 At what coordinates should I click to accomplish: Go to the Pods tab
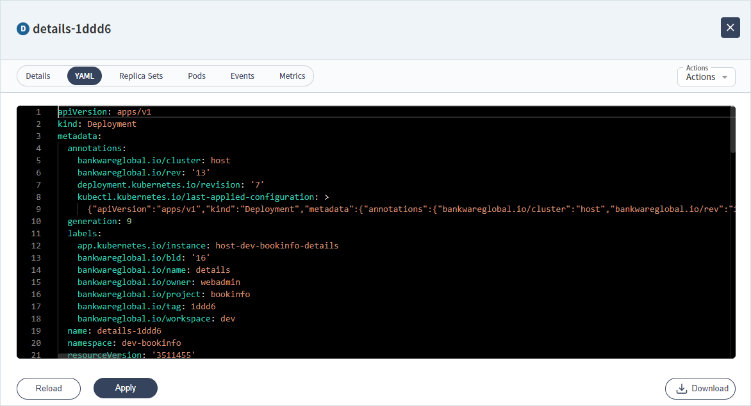point(196,76)
